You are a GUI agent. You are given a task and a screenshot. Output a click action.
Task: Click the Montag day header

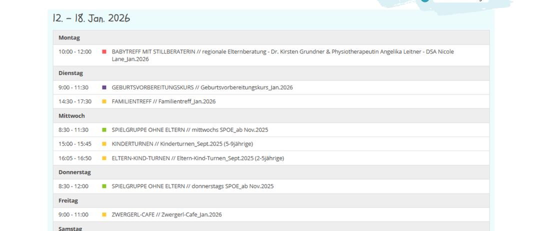[x=69, y=37]
